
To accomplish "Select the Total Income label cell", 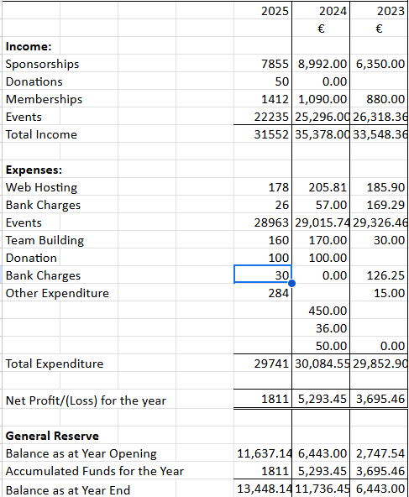I will (x=31, y=134).
